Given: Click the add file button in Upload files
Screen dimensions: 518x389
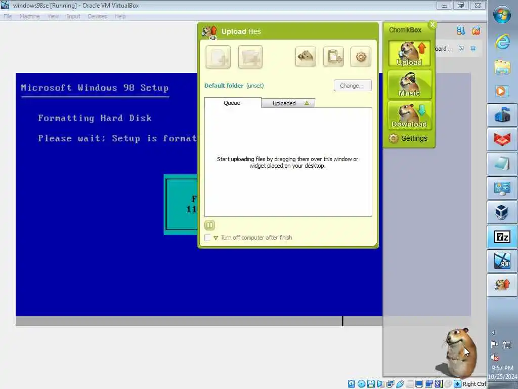Looking at the screenshot, I should coord(218,57).
